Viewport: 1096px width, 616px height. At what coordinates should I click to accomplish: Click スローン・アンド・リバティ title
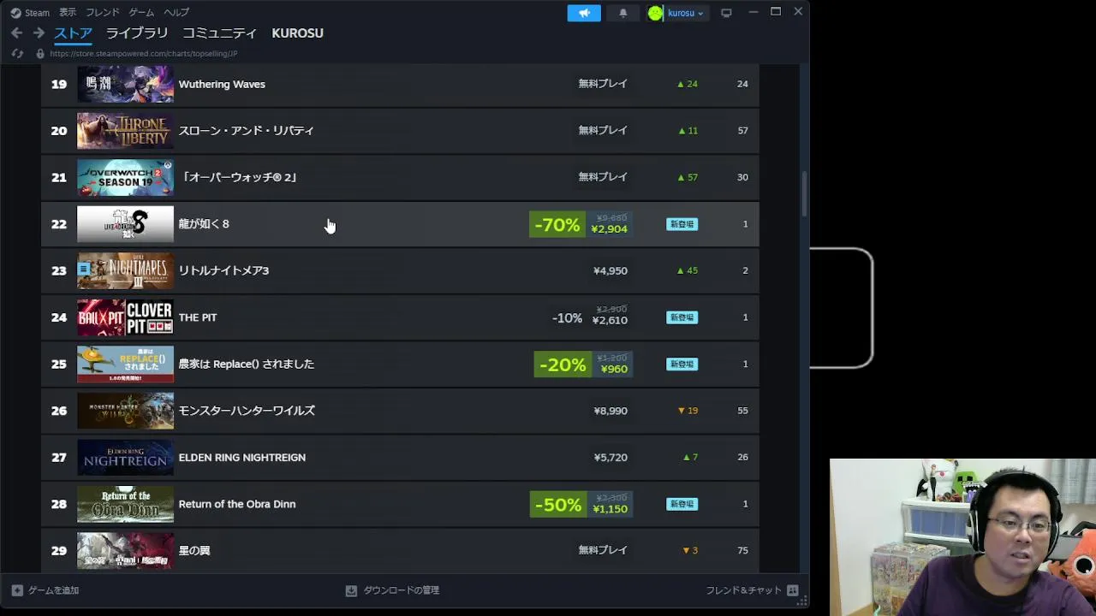click(x=247, y=131)
